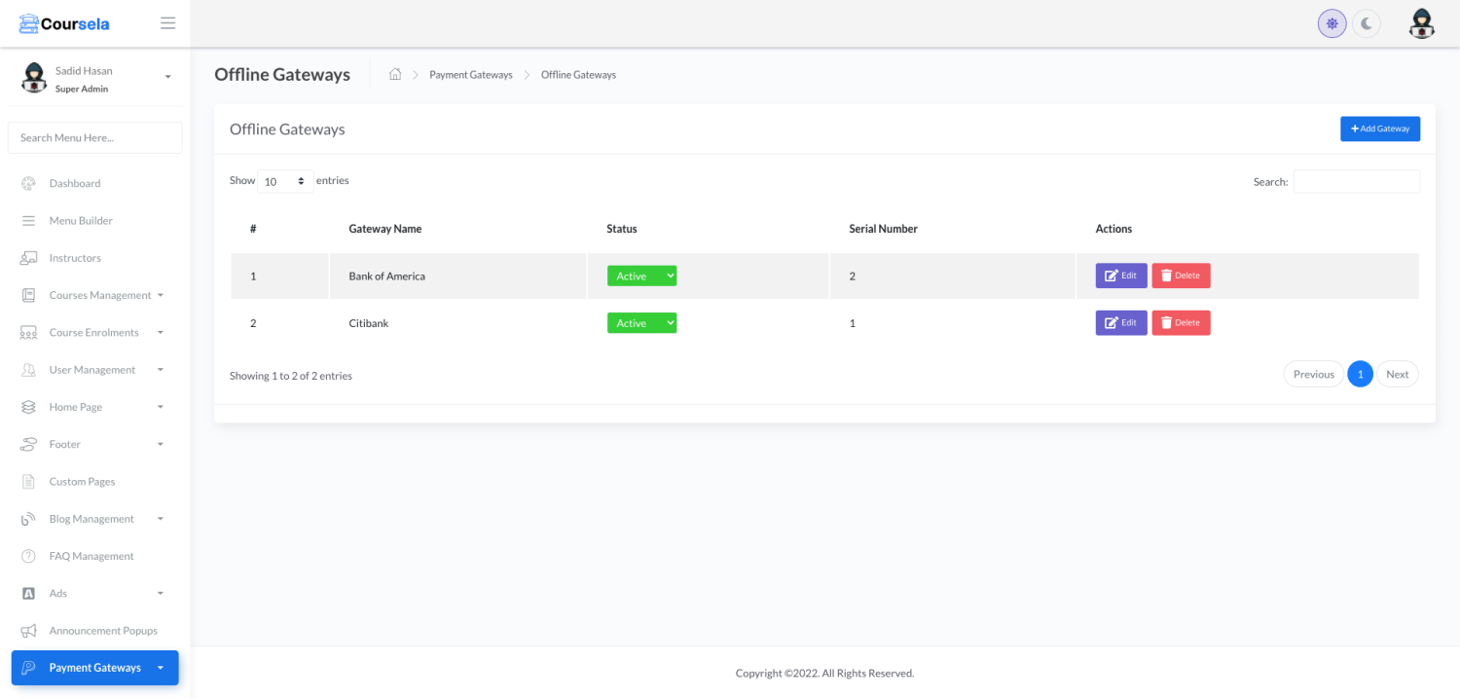This screenshot has width=1460, height=699.
Task: Change Citibank status dropdown
Action: pos(641,323)
